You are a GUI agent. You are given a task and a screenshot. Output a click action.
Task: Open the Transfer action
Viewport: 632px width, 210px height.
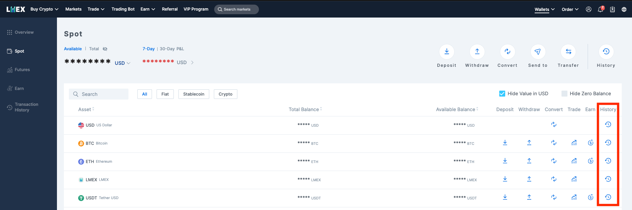[x=568, y=52]
